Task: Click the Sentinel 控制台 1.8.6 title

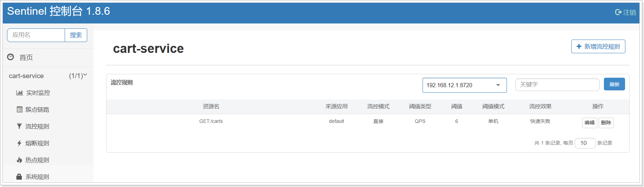Action: 58,11
